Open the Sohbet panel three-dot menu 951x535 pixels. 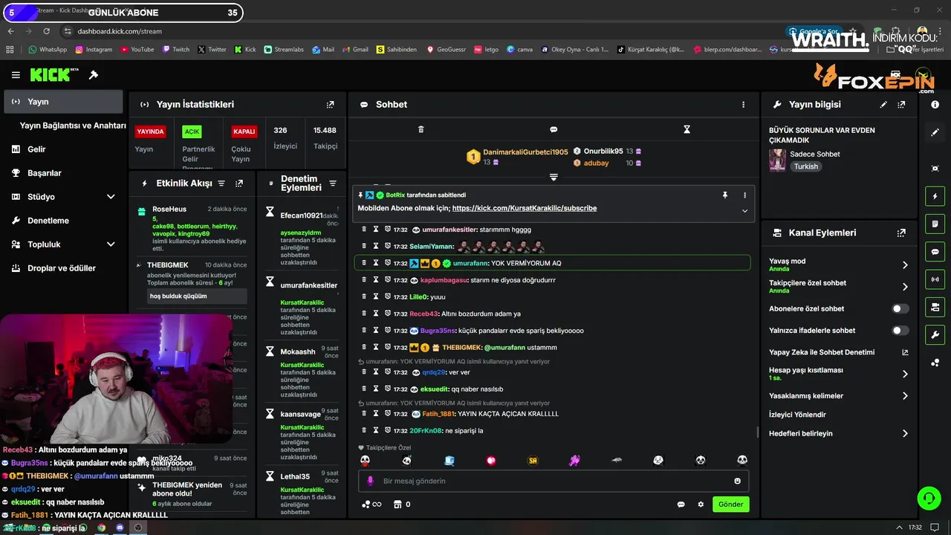pyautogui.click(x=743, y=105)
